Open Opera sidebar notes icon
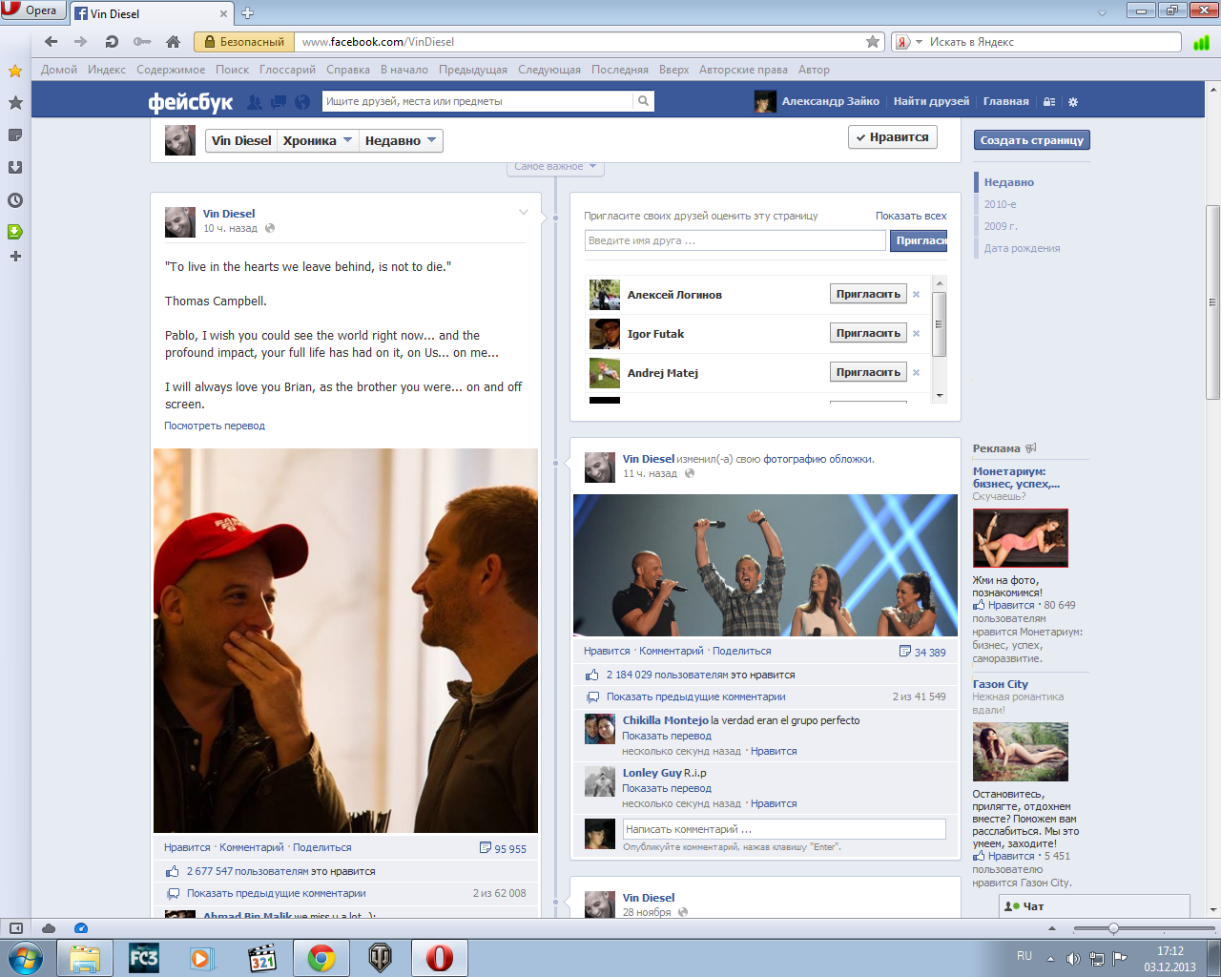 pyautogui.click(x=15, y=135)
